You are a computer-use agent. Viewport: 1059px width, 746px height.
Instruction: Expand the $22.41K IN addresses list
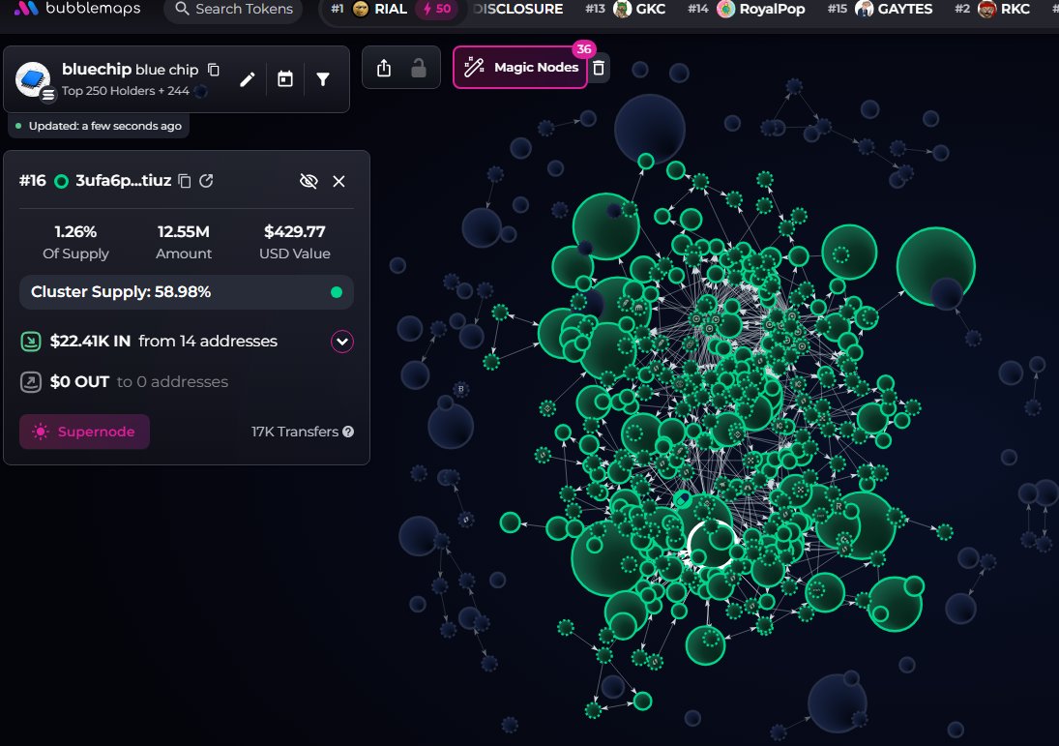coord(342,342)
